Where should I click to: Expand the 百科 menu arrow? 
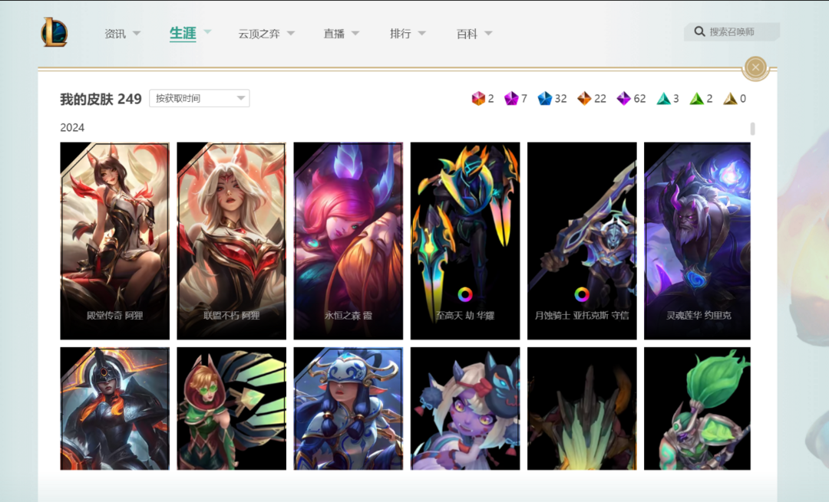[488, 33]
